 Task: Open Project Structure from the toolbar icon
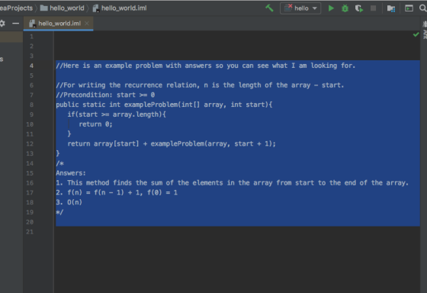point(391,8)
